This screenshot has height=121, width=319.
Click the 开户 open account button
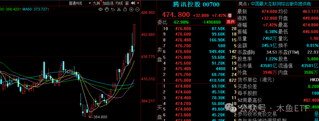230,22
